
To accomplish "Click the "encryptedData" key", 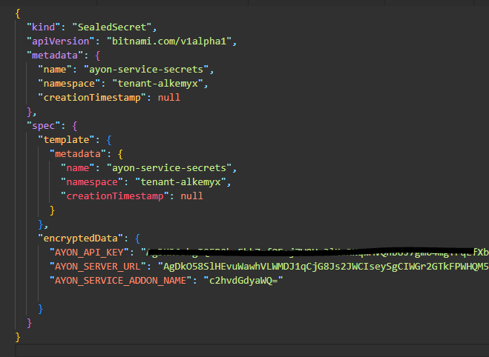I will coord(83,238).
